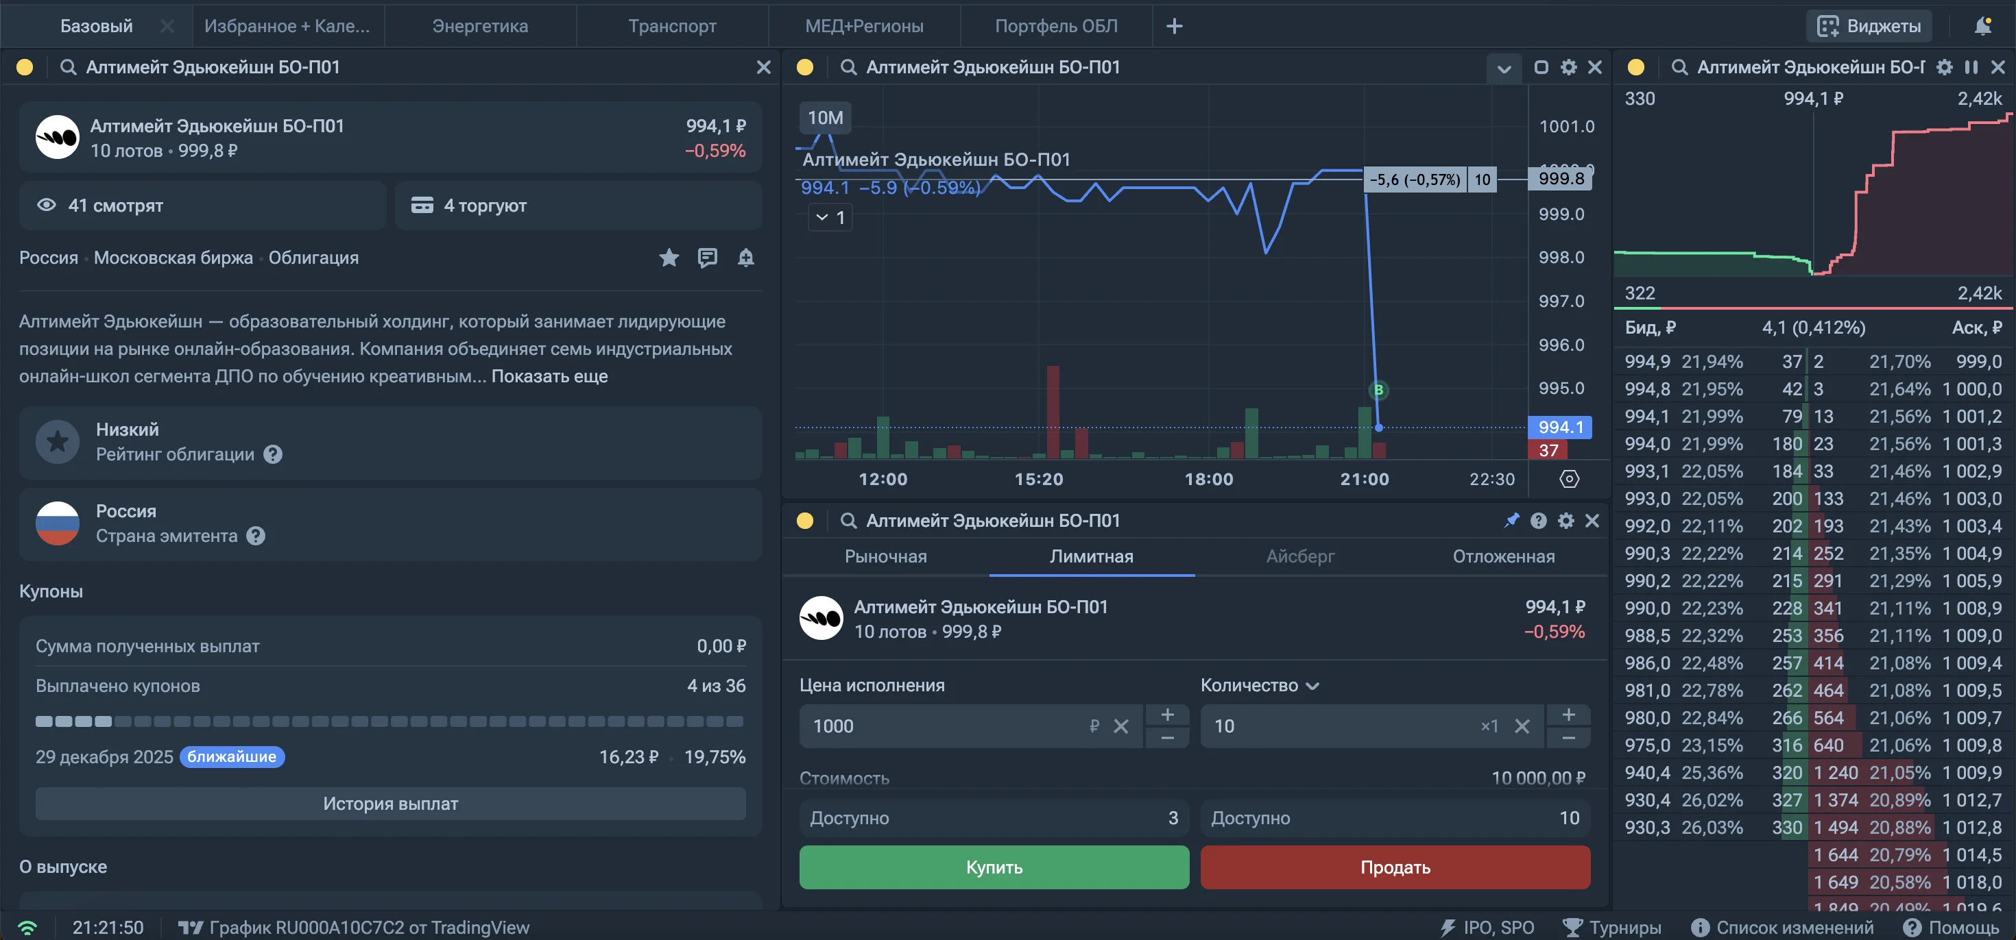Close the Базовый workspace tab
This screenshot has width=2016, height=940.
[167, 26]
